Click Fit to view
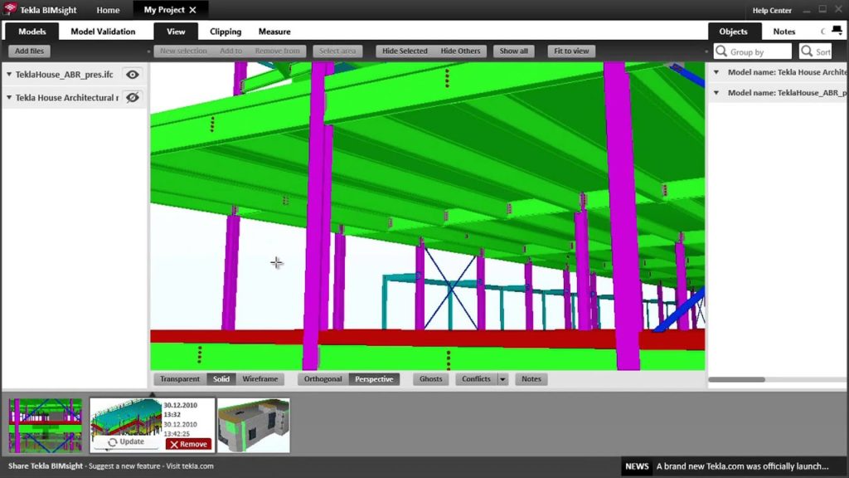 pos(571,51)
